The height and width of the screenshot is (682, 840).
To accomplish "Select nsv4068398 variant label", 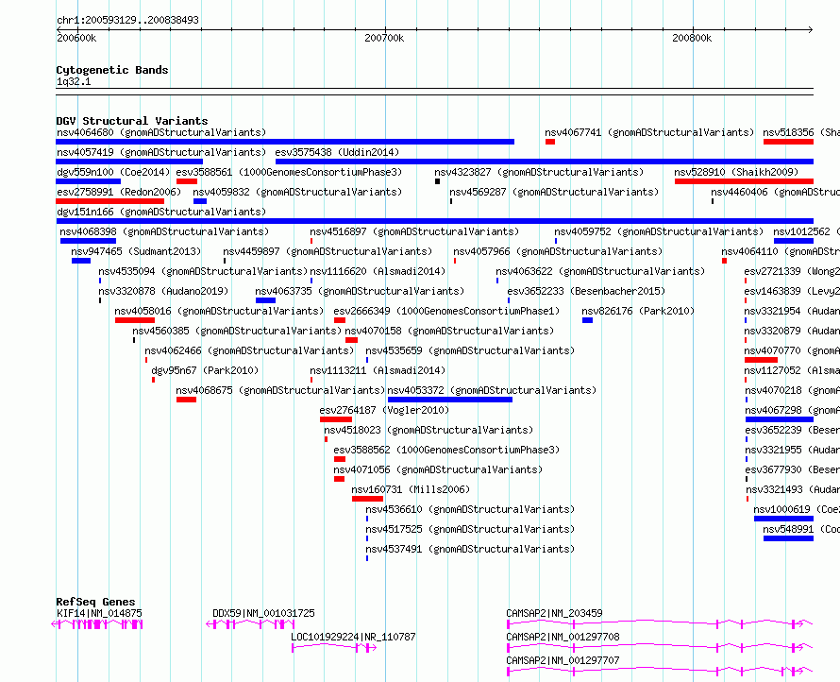I will coord(164,231).
